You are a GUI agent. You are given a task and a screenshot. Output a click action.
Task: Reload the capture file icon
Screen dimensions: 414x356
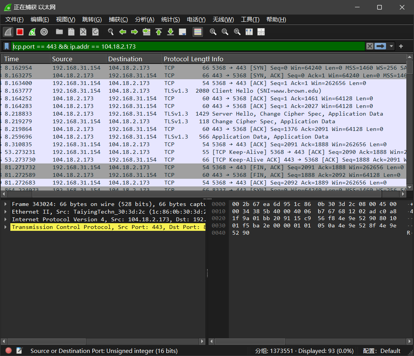pyautogui.click(x=95, y=32)
